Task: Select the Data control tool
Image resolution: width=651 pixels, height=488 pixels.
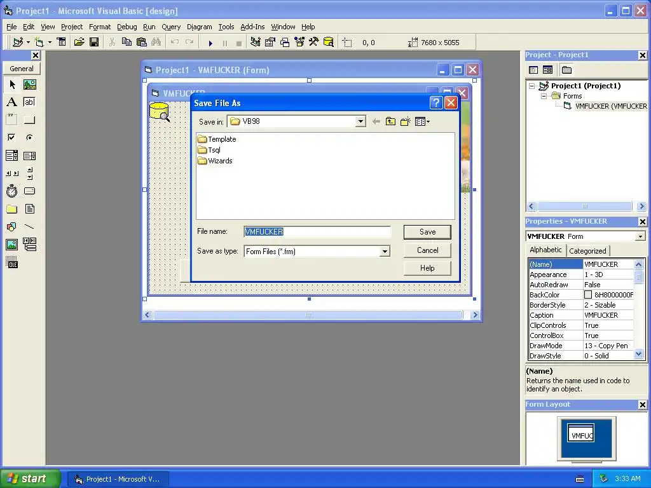Action: tap(29, 245)
